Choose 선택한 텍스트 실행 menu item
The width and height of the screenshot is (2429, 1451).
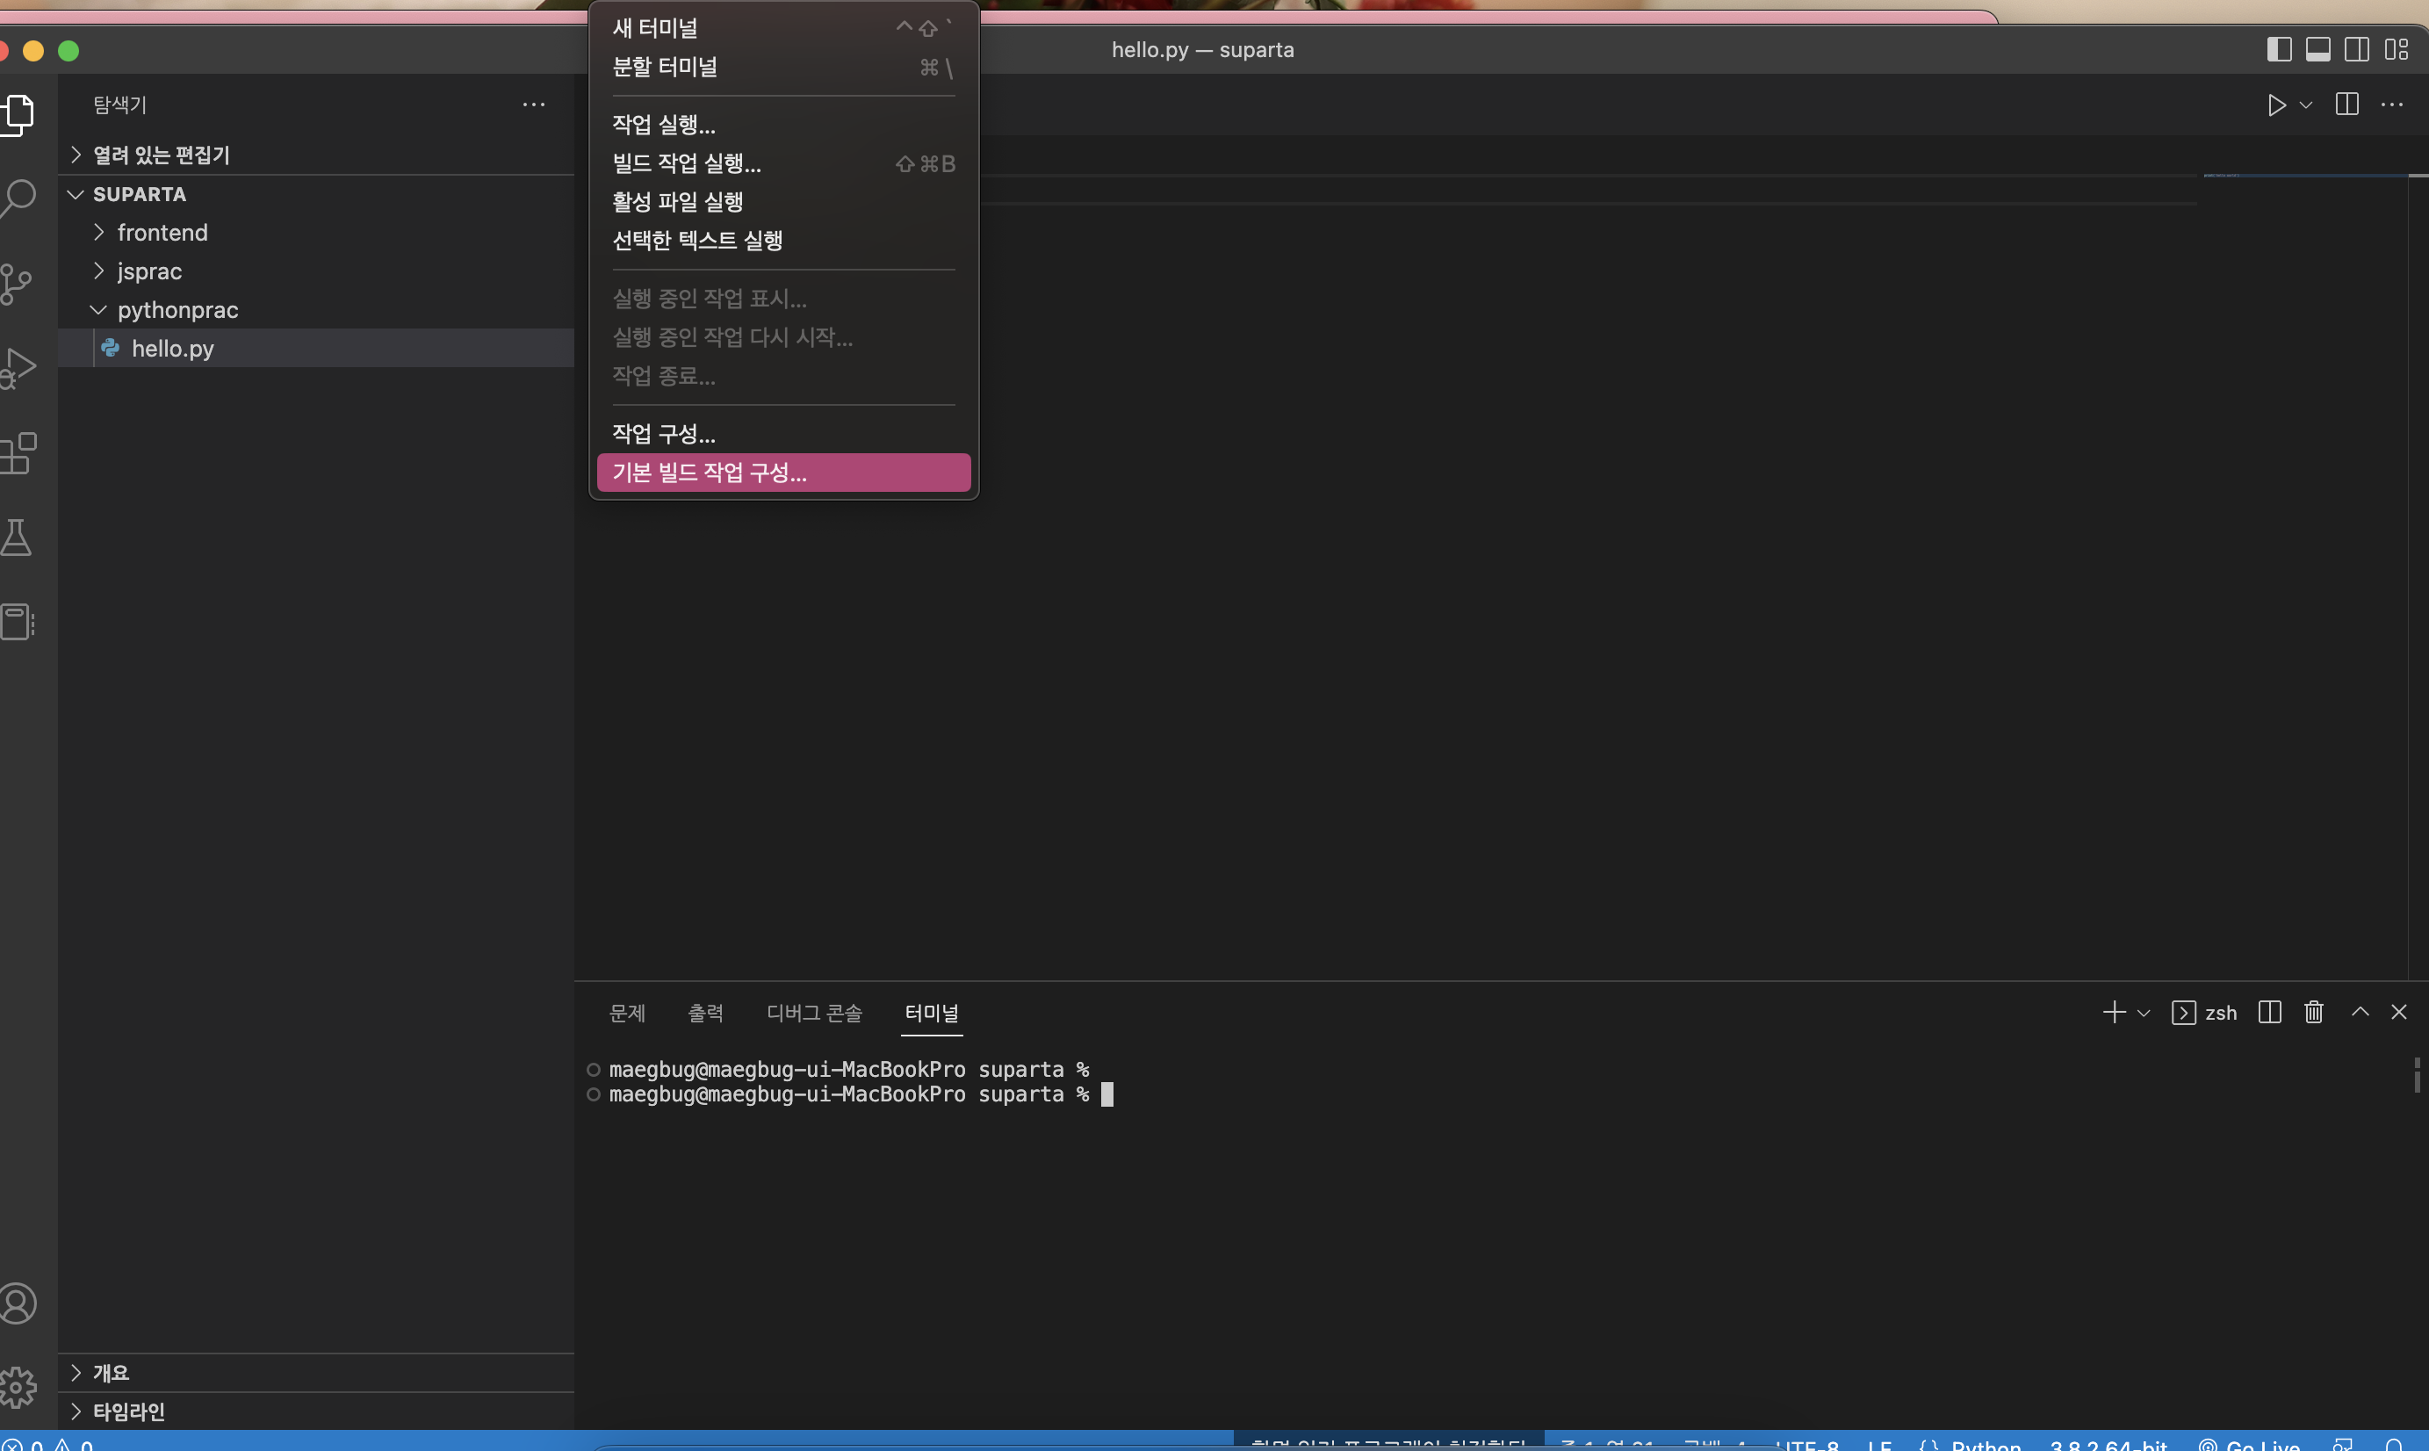(783, 241)
